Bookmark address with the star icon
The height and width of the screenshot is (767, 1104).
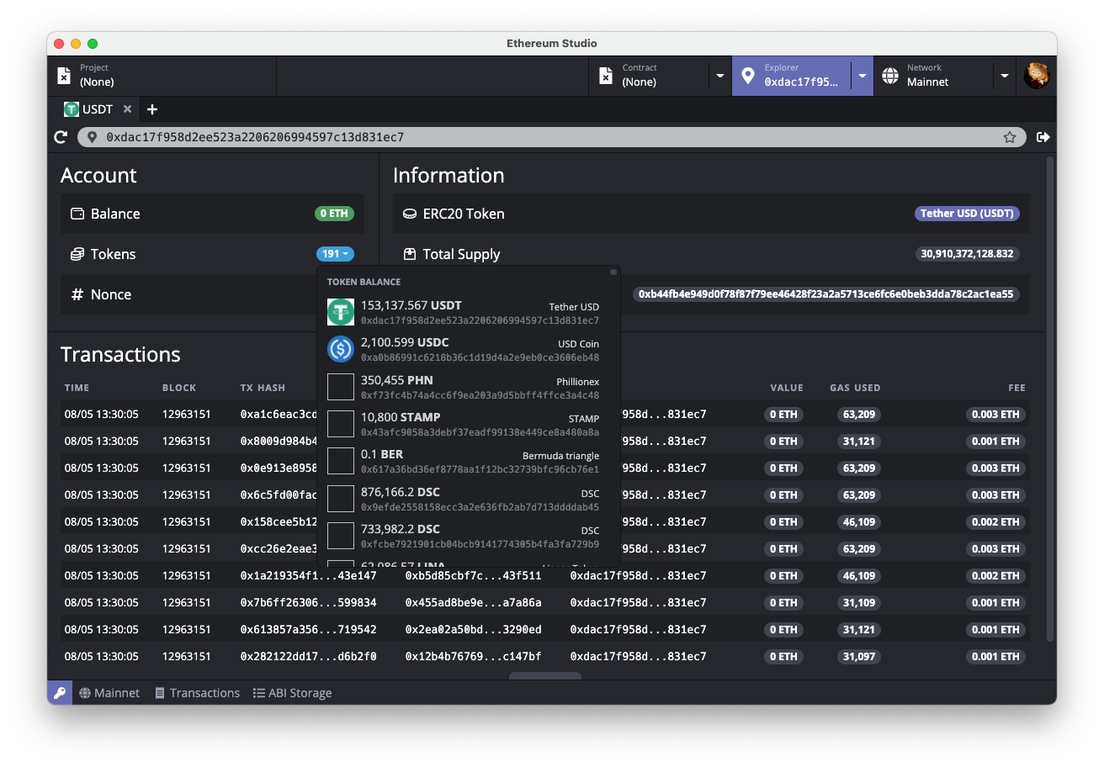click(1010, 137)
